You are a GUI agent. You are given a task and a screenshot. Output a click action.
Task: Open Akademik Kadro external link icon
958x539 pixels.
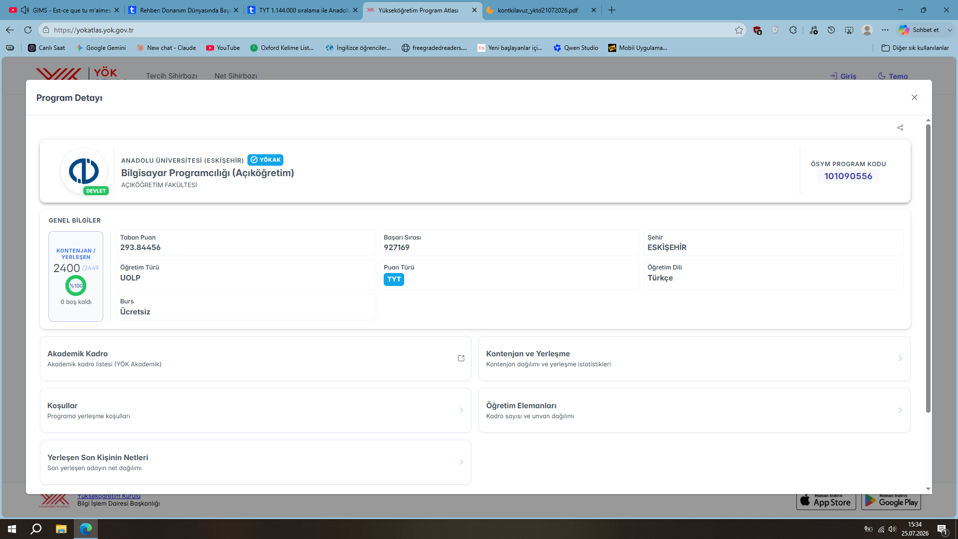point(461,358)
